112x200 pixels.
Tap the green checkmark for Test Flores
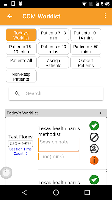coord(94,126)
